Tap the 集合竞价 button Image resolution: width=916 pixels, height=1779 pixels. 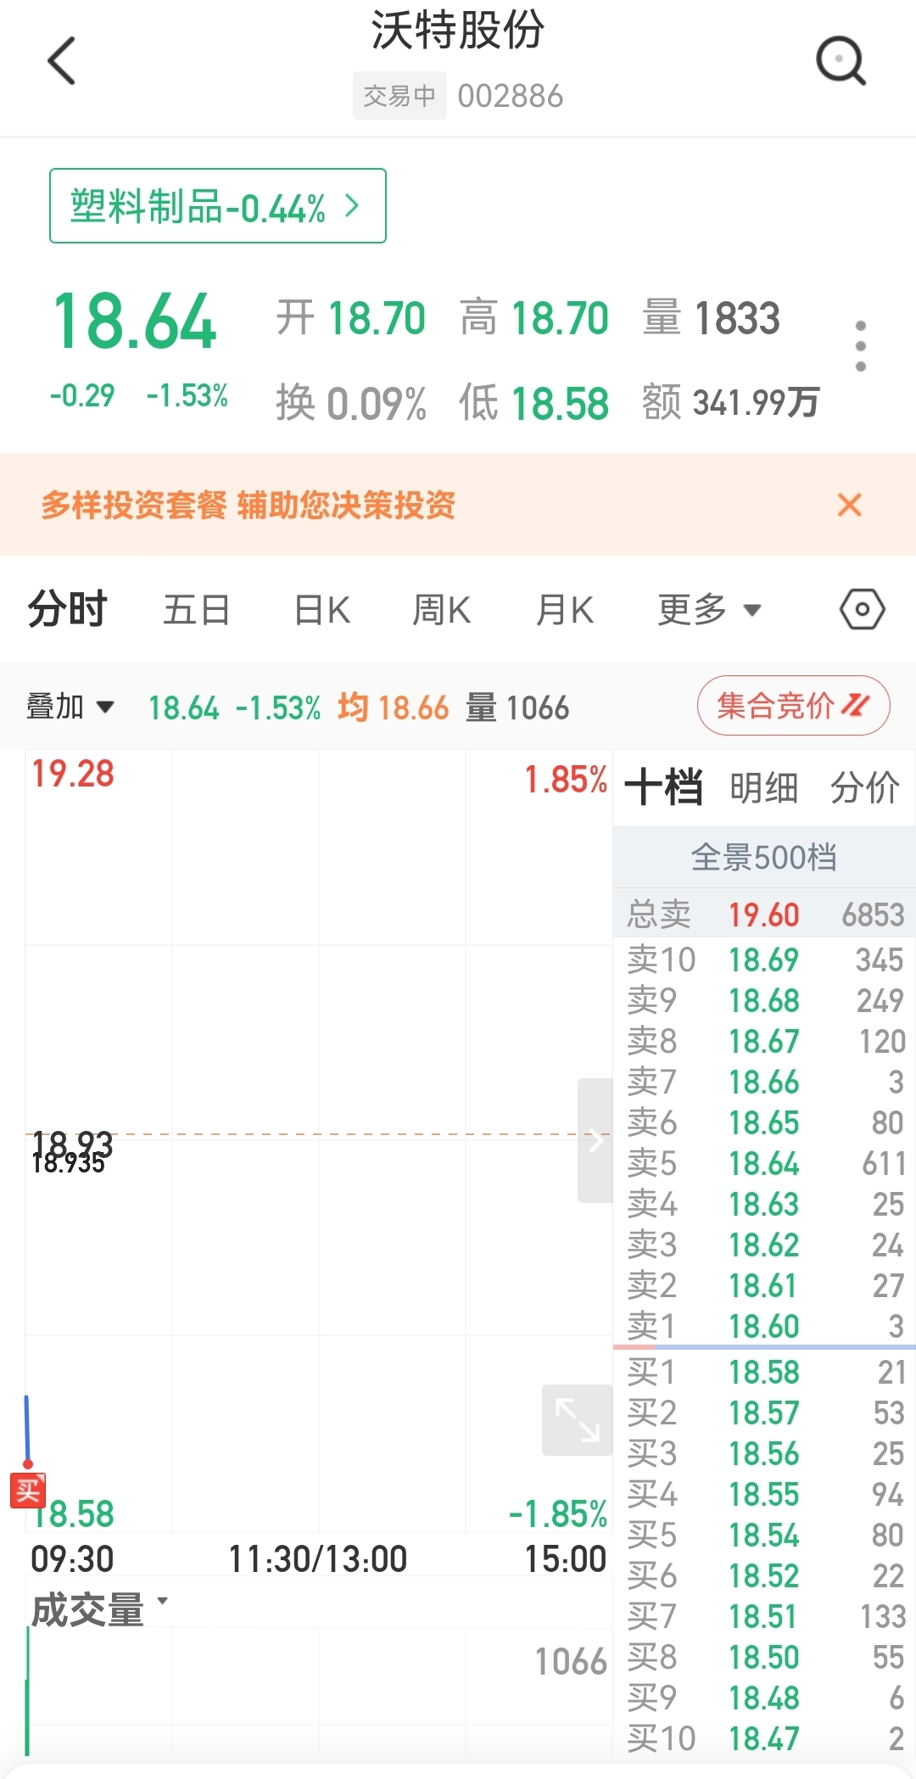tap(793, 705)
